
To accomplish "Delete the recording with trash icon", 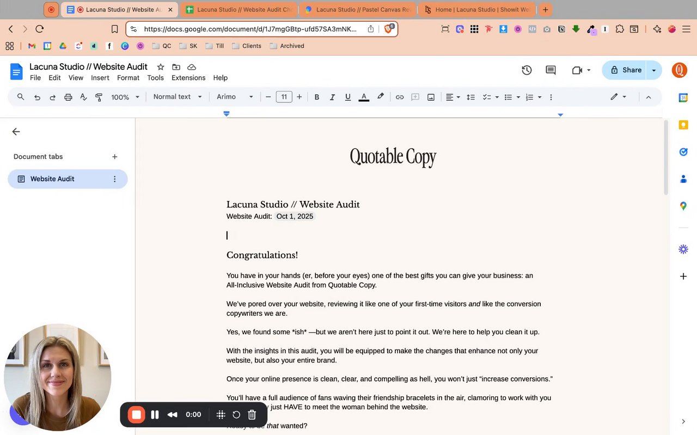I will (x=252, y=415).
